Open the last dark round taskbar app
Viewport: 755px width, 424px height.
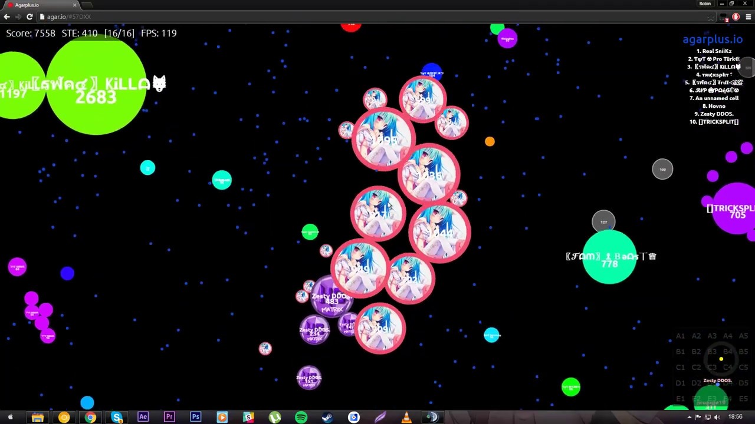click(432, 418)
